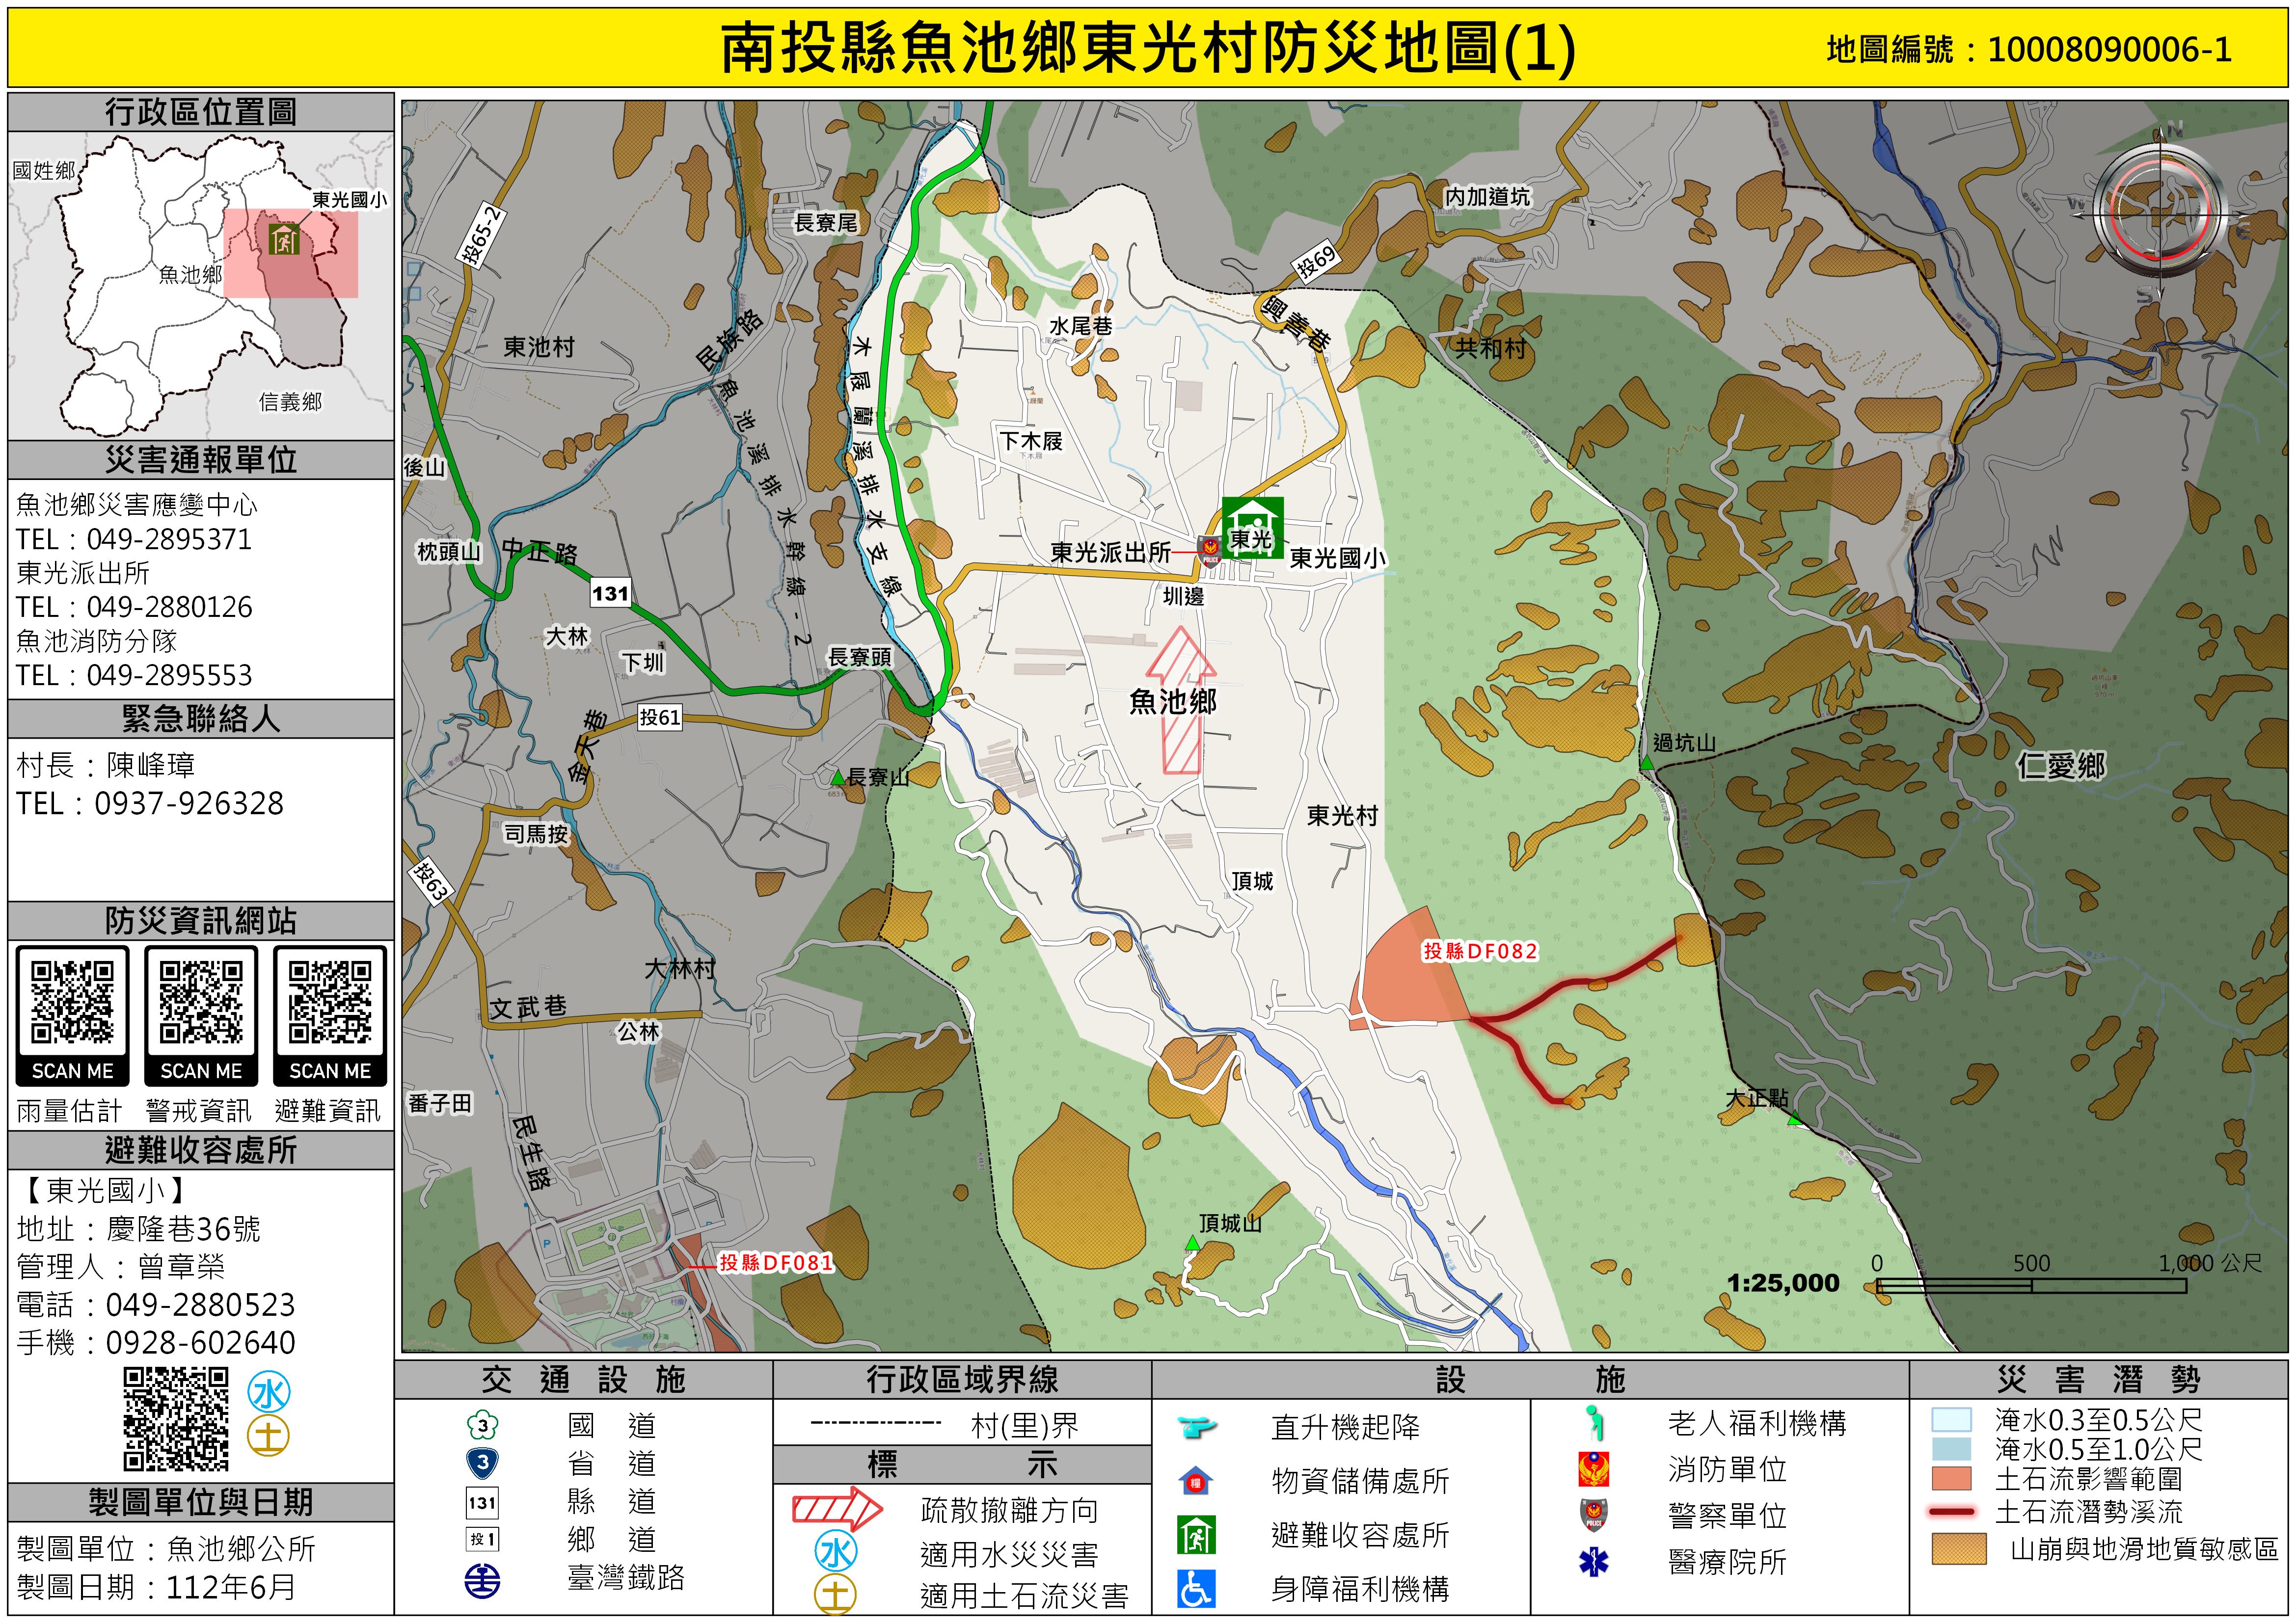
Task: Click the 投縣DF081 label on the map
Action: click(x=776, y=1262)
